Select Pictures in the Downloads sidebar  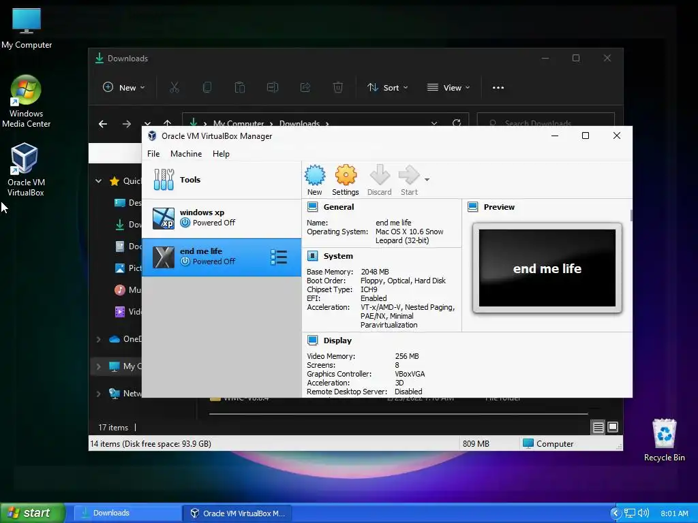click(x=128, y=268)
